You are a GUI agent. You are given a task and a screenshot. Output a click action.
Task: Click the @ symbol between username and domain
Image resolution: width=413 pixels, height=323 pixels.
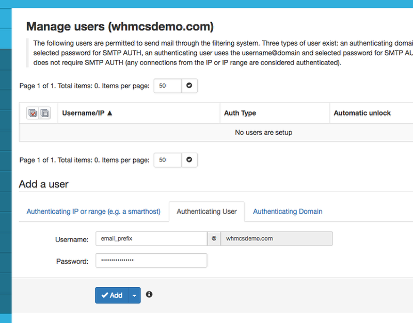214,239
